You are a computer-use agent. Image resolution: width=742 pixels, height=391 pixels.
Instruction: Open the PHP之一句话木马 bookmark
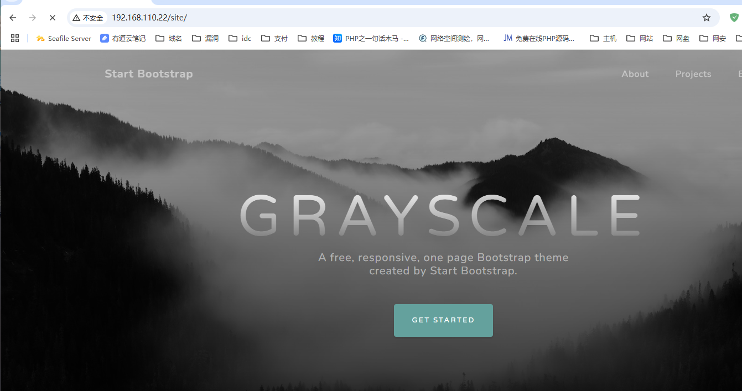pyautogui.click(x=371, y=38)
